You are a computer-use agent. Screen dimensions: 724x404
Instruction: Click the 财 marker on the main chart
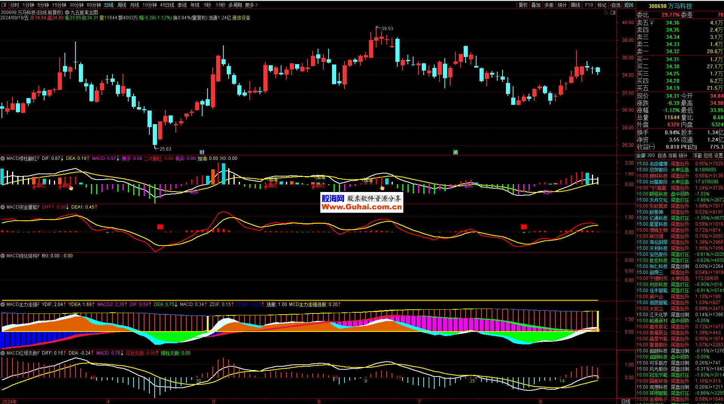point(202,152)
